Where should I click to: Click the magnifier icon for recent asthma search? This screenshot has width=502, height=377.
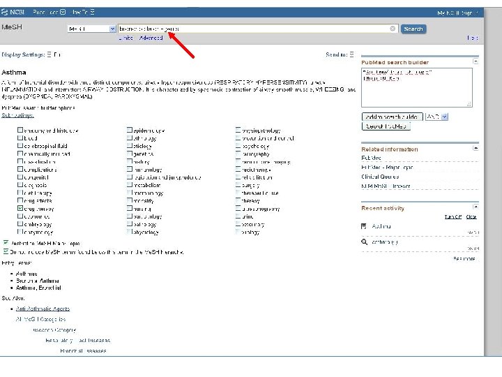tap(365, 242)
